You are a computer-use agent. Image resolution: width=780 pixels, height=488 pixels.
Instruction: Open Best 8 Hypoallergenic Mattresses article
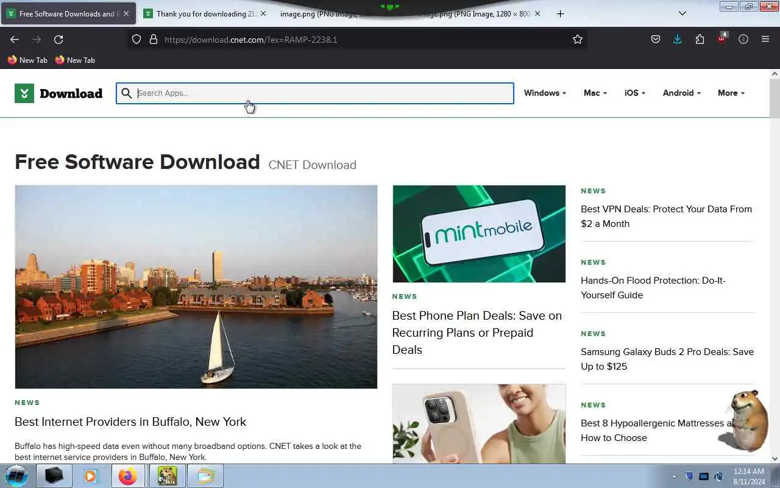(657, 430)
